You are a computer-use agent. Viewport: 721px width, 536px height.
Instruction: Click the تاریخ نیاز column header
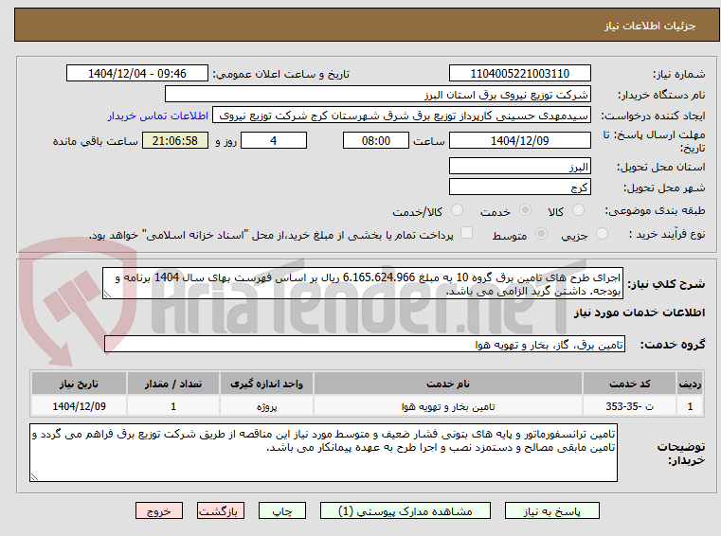point(79,384)
